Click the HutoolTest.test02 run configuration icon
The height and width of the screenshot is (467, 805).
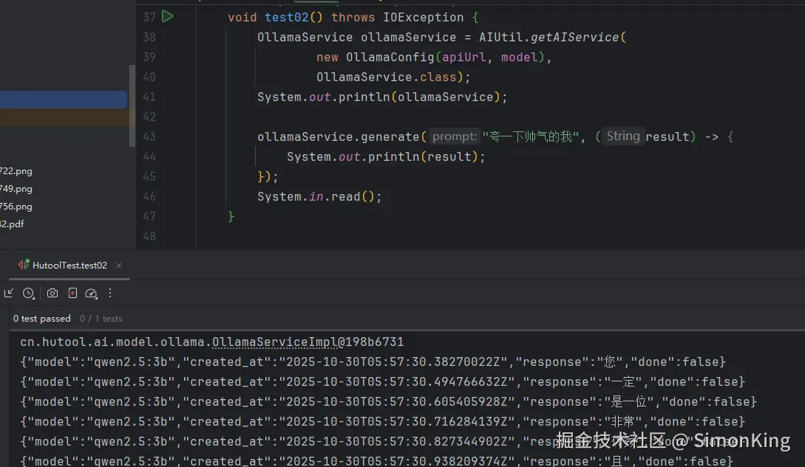[24, 265]
